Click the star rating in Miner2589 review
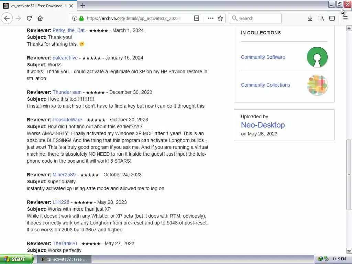The image size is (352, 264). point(90,175)
